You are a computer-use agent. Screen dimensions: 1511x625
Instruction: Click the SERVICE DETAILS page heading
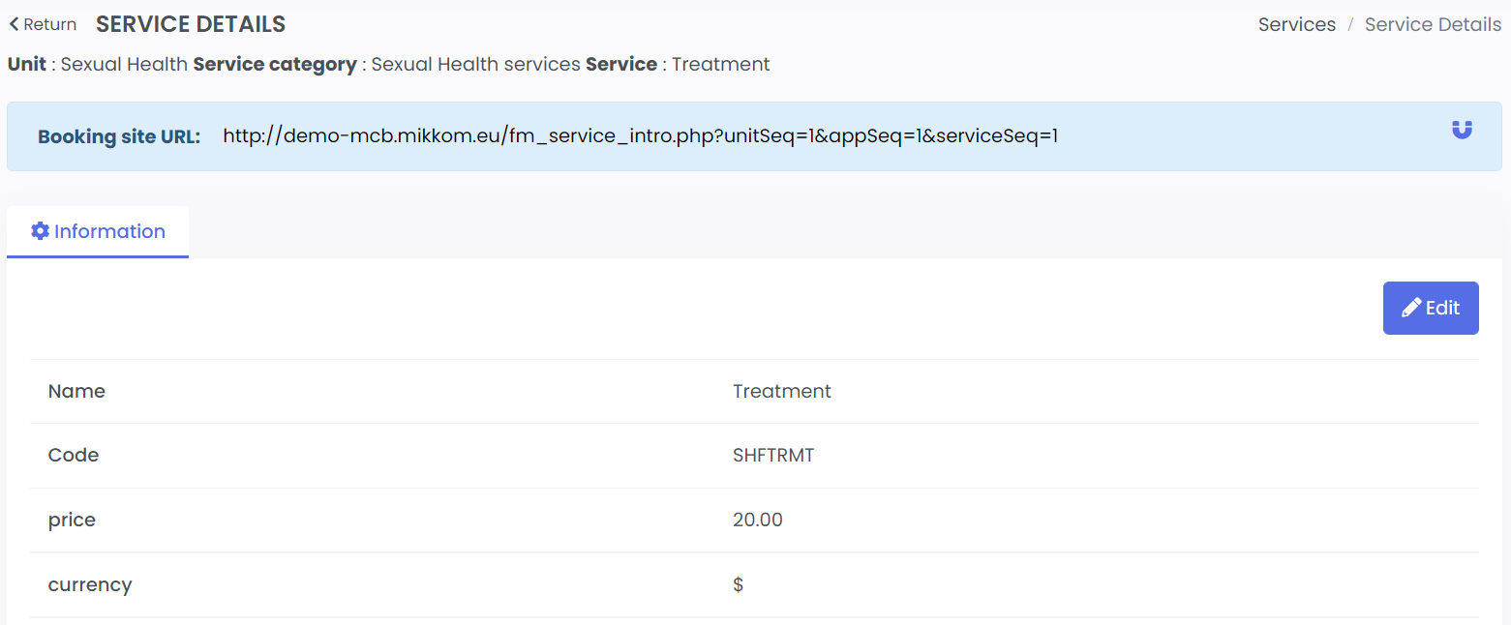click(x=191, y=24)
